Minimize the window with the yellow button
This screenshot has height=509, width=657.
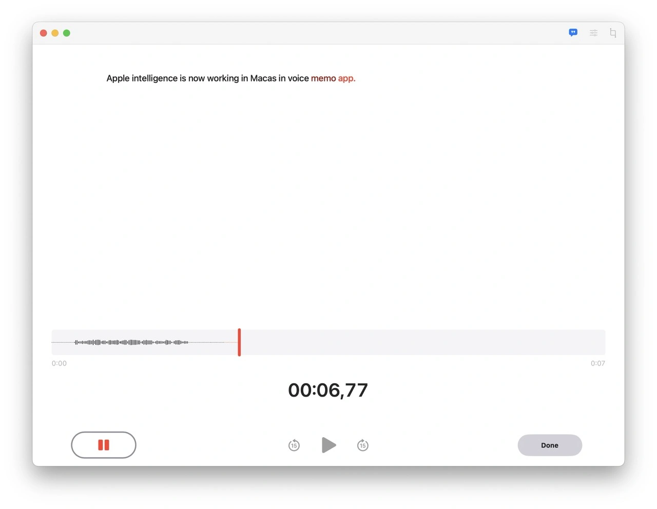[55, 33]
